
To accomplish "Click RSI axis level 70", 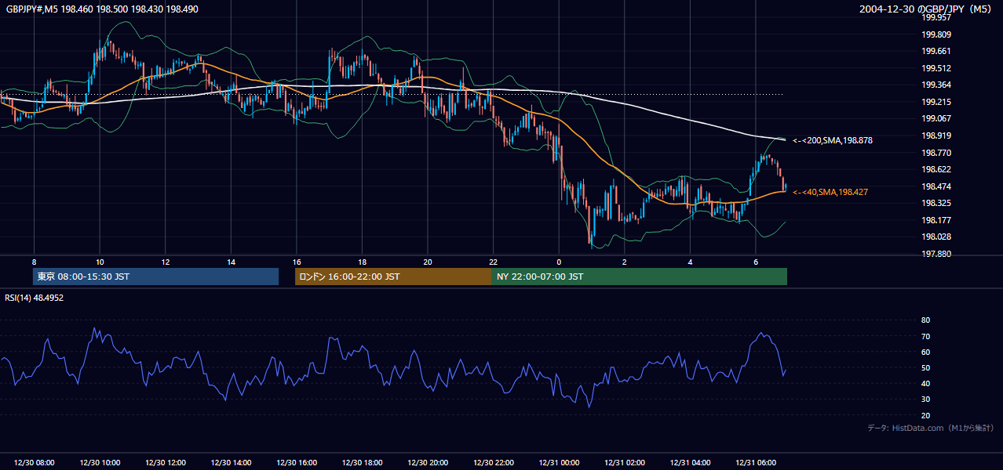I will click(x=926, y=336).
